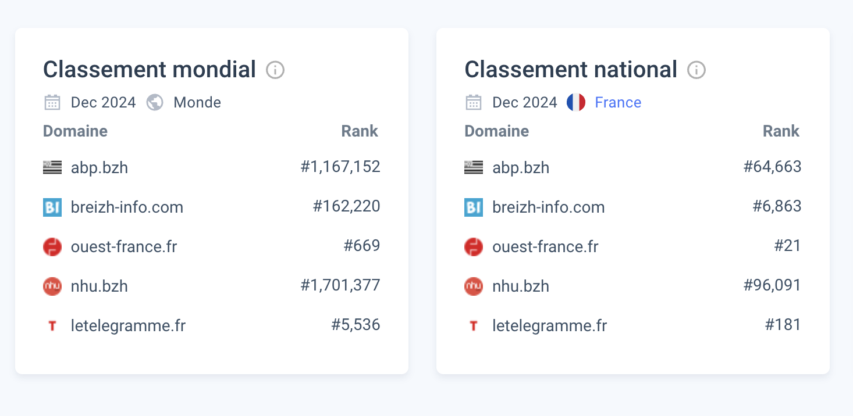Click the calendar icon for Dec 2024 national ranking
Screen dimensions: 853x416
(474, 102)
